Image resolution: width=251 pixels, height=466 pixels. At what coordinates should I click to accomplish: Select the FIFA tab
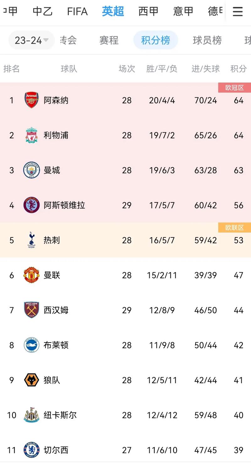pos(77,12)
